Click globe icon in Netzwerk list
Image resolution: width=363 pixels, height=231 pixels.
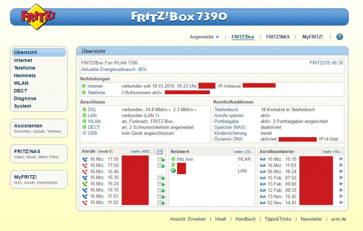[x=173, y=171]
